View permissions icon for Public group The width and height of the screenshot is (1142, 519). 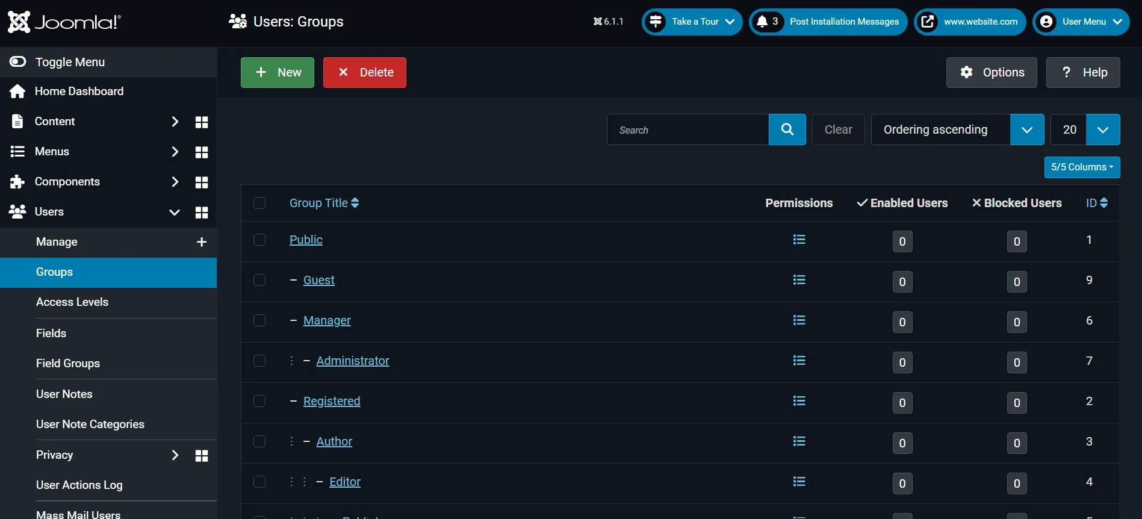pyautogui.click(x=799, y=240)
